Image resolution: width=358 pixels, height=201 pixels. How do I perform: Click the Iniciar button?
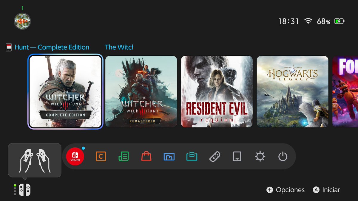(326, 190)
